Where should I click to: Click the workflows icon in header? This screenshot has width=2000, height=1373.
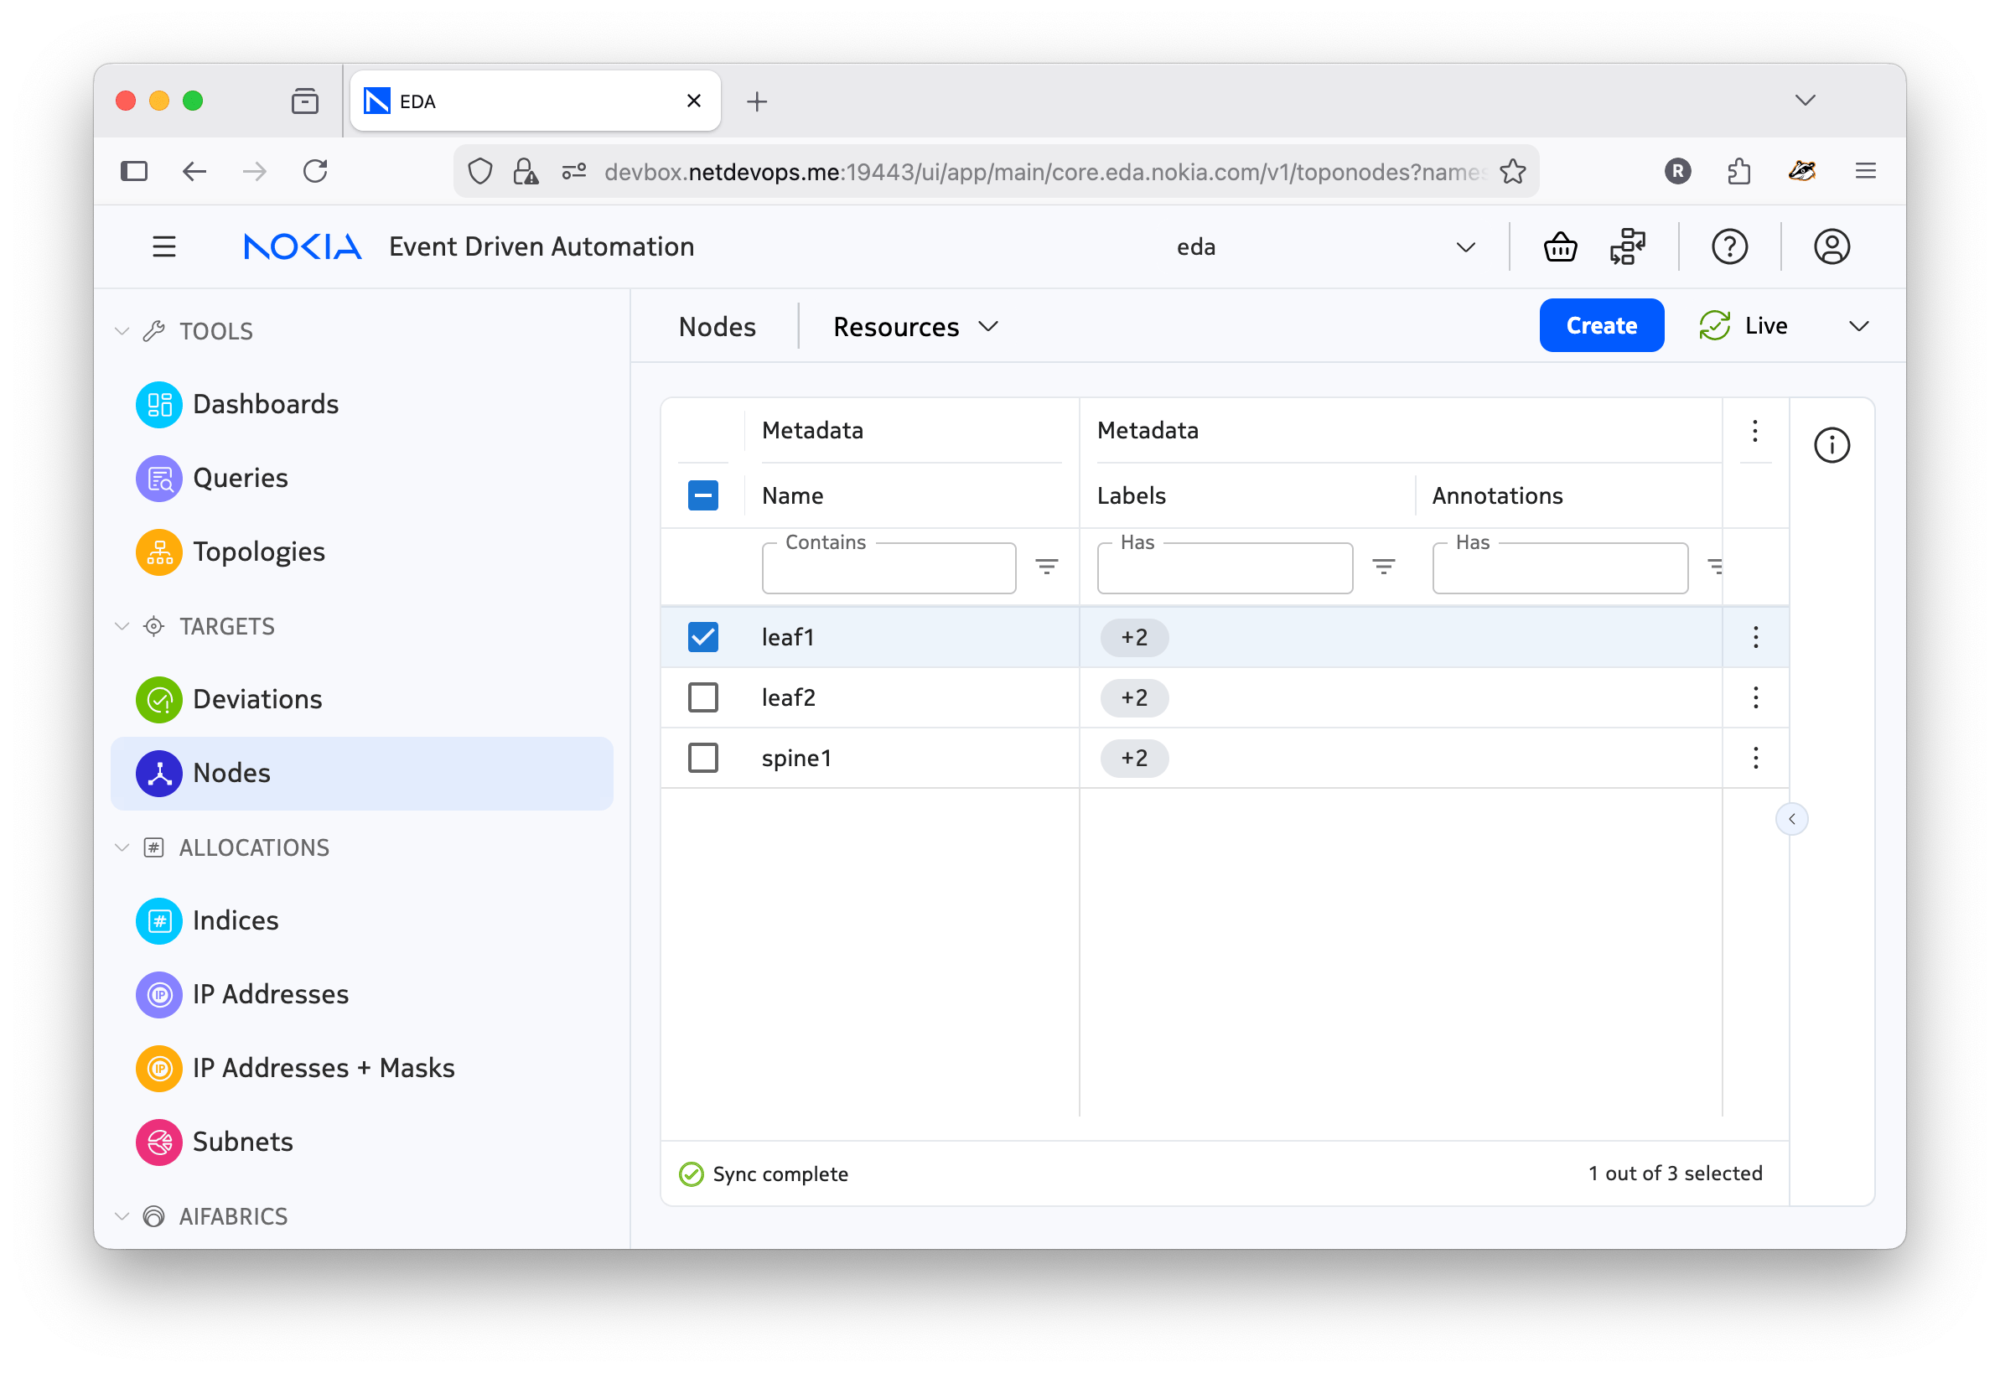point(1626,247)
